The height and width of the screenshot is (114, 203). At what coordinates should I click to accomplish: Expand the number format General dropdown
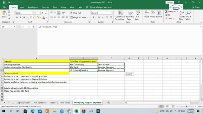[x=111, y=13]
